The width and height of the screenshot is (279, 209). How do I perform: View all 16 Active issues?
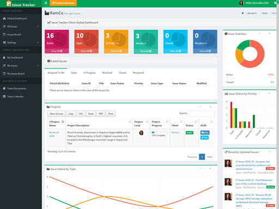coord(57,51)
